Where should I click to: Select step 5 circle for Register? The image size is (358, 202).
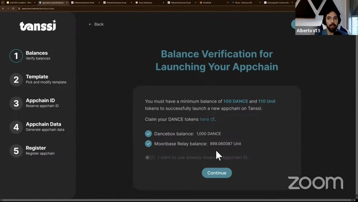(16, 151)
